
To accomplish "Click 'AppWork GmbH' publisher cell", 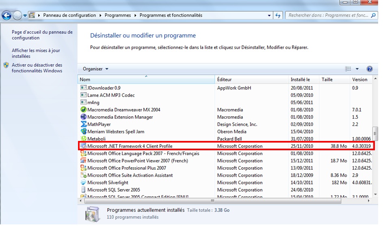I will 234,88.
